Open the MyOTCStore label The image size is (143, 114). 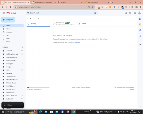[10, 86]
